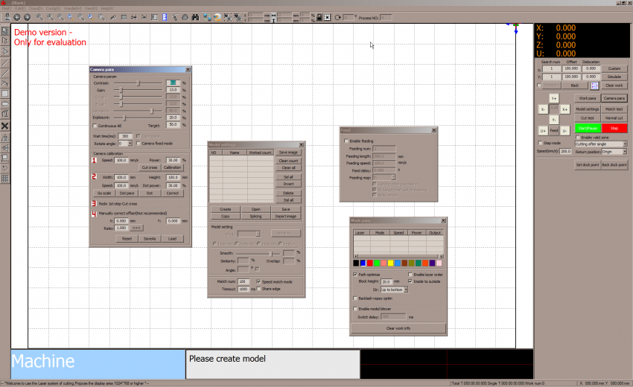Click the Calibration button in Camera para
633x387 pixels.
(172, 167)
